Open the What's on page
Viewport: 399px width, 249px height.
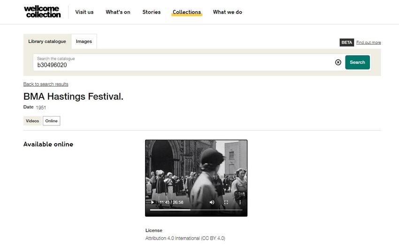coord(118,12)
